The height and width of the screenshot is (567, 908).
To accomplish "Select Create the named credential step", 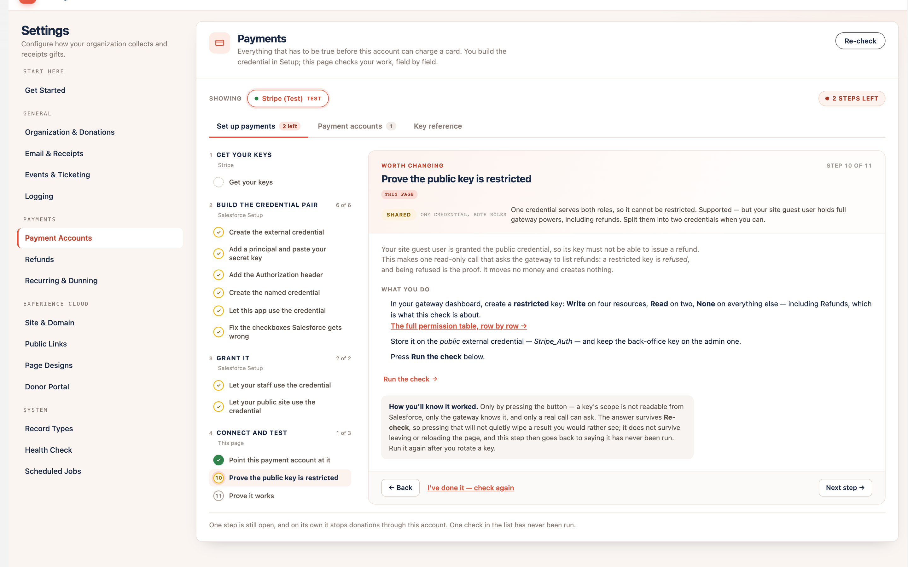I will pyautogui.click(x=280, y=293).
